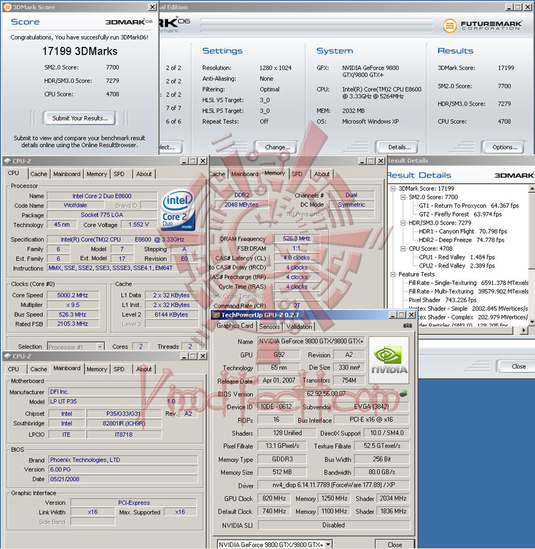This screenshot has width=535, height=549.
Task: Click the lower CPU-Z Mainboard window title icon
Action: pyautogui.click(x=7, y=356)
